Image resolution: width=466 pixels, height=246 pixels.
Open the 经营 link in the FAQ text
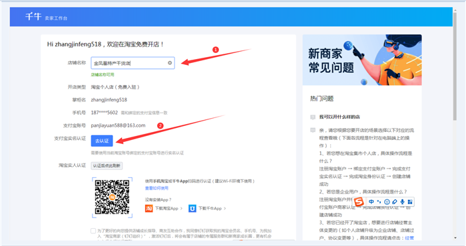click(x=409, y=237)
